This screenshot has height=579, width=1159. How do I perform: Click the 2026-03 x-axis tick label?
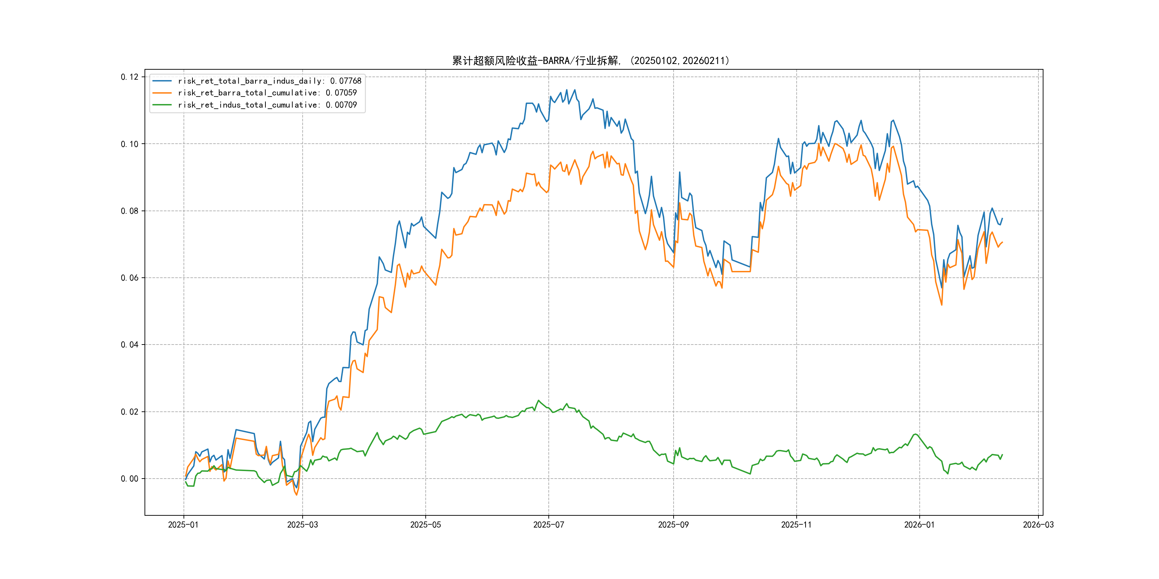(1038, 525)
